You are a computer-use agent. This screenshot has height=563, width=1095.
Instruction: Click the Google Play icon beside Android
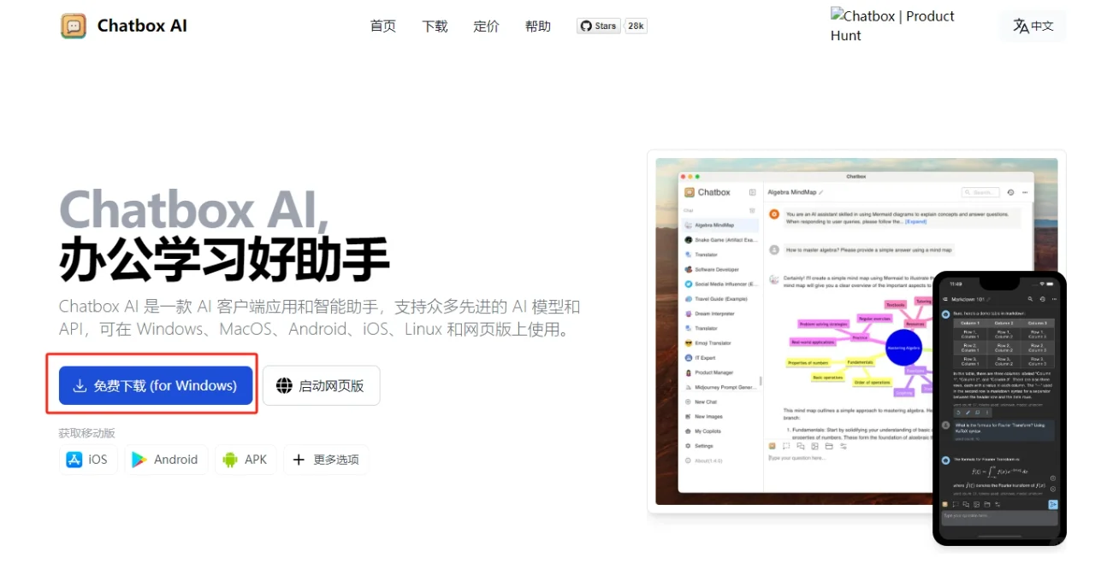[139, 459]
